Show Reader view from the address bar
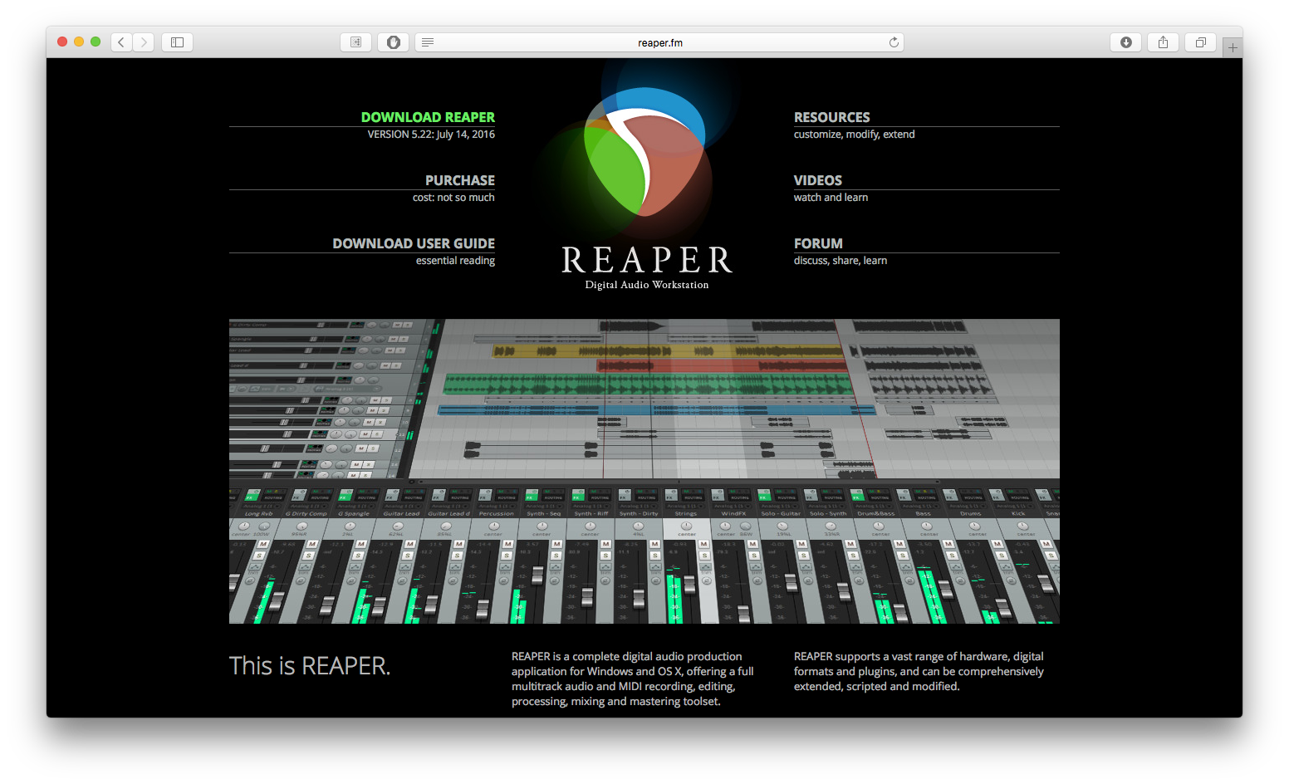 pyautogui.click(x=428, y=42)
